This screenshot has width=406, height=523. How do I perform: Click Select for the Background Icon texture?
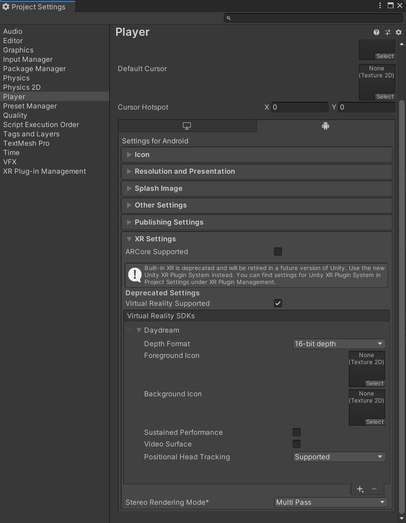(x=375, y=422)
